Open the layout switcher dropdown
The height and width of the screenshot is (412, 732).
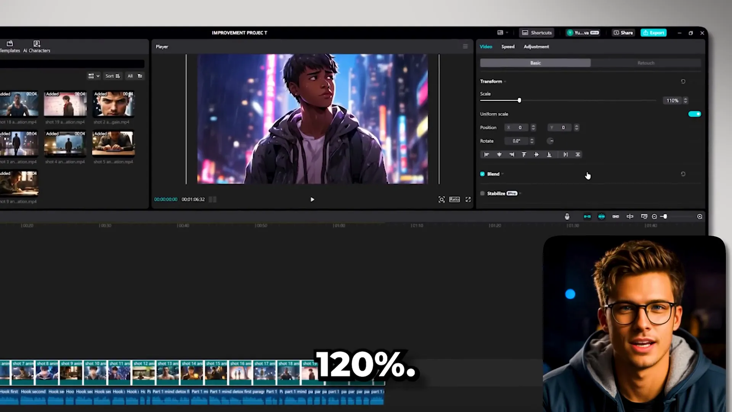(503, 33)
